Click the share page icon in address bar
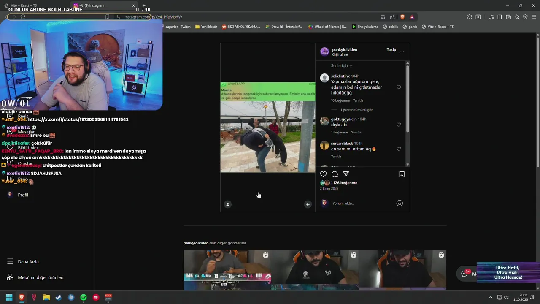 392,17
